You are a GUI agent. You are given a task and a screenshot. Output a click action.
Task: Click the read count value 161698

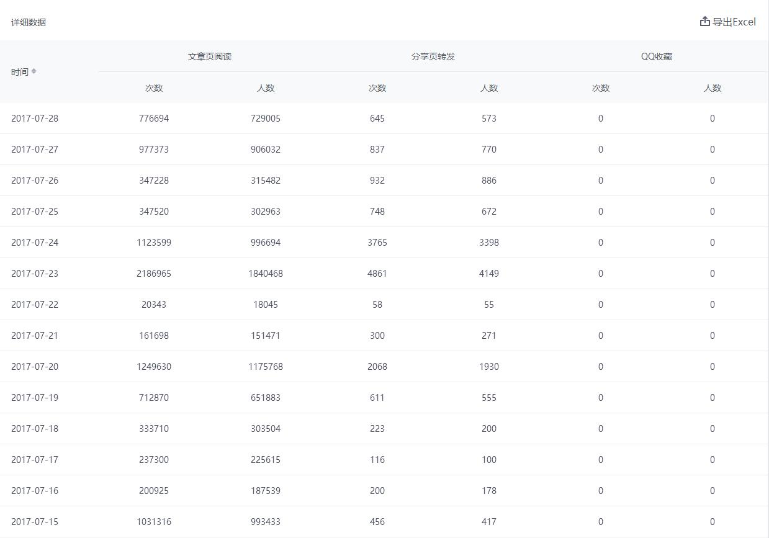[x=154, y=336]
